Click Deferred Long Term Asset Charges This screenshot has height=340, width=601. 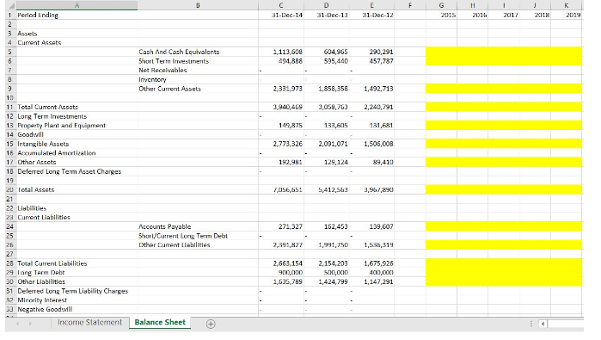pyautogui.click(x=70, y=171)
